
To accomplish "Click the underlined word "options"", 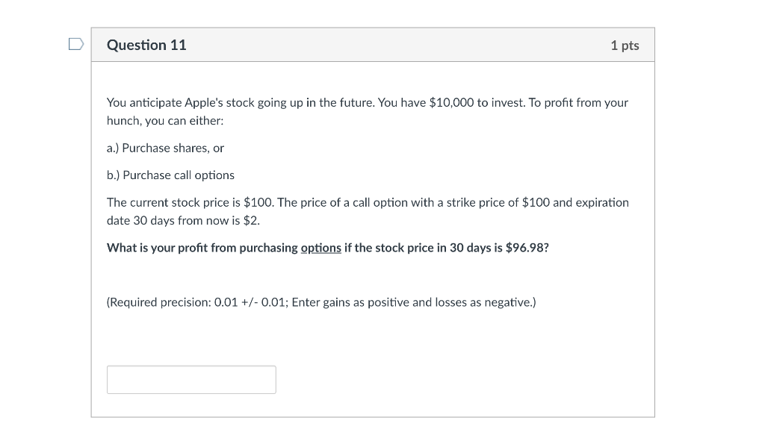I will (x=320, y=248).
